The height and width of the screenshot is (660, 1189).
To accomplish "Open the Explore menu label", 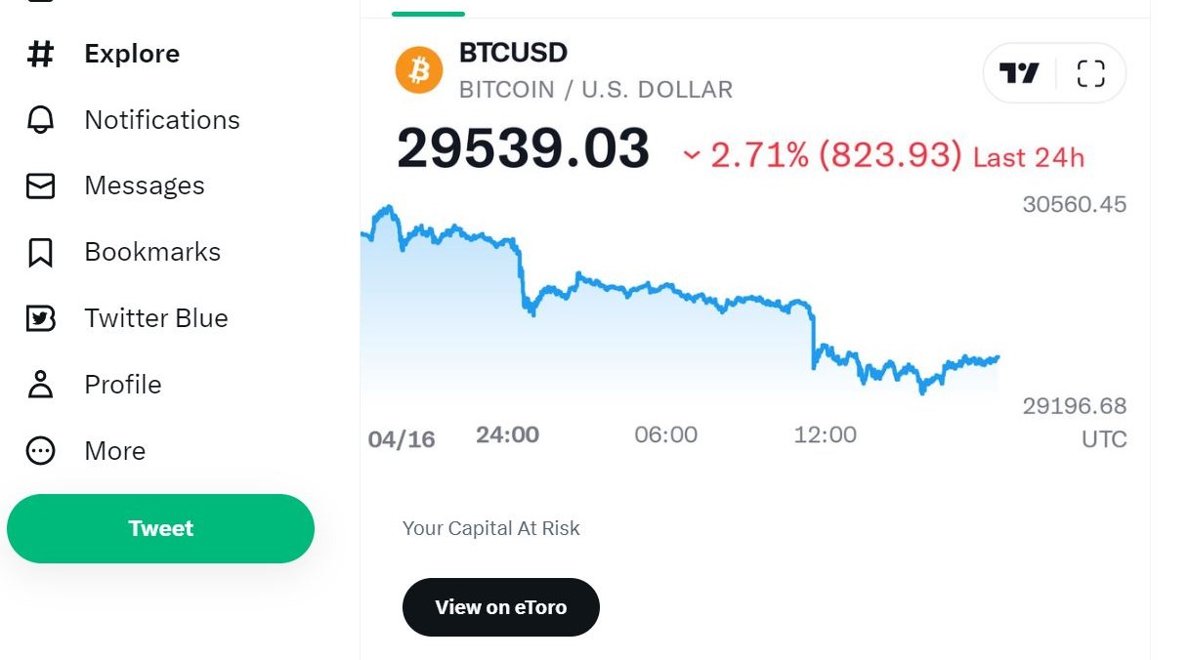I will click(x=132, y=54).
